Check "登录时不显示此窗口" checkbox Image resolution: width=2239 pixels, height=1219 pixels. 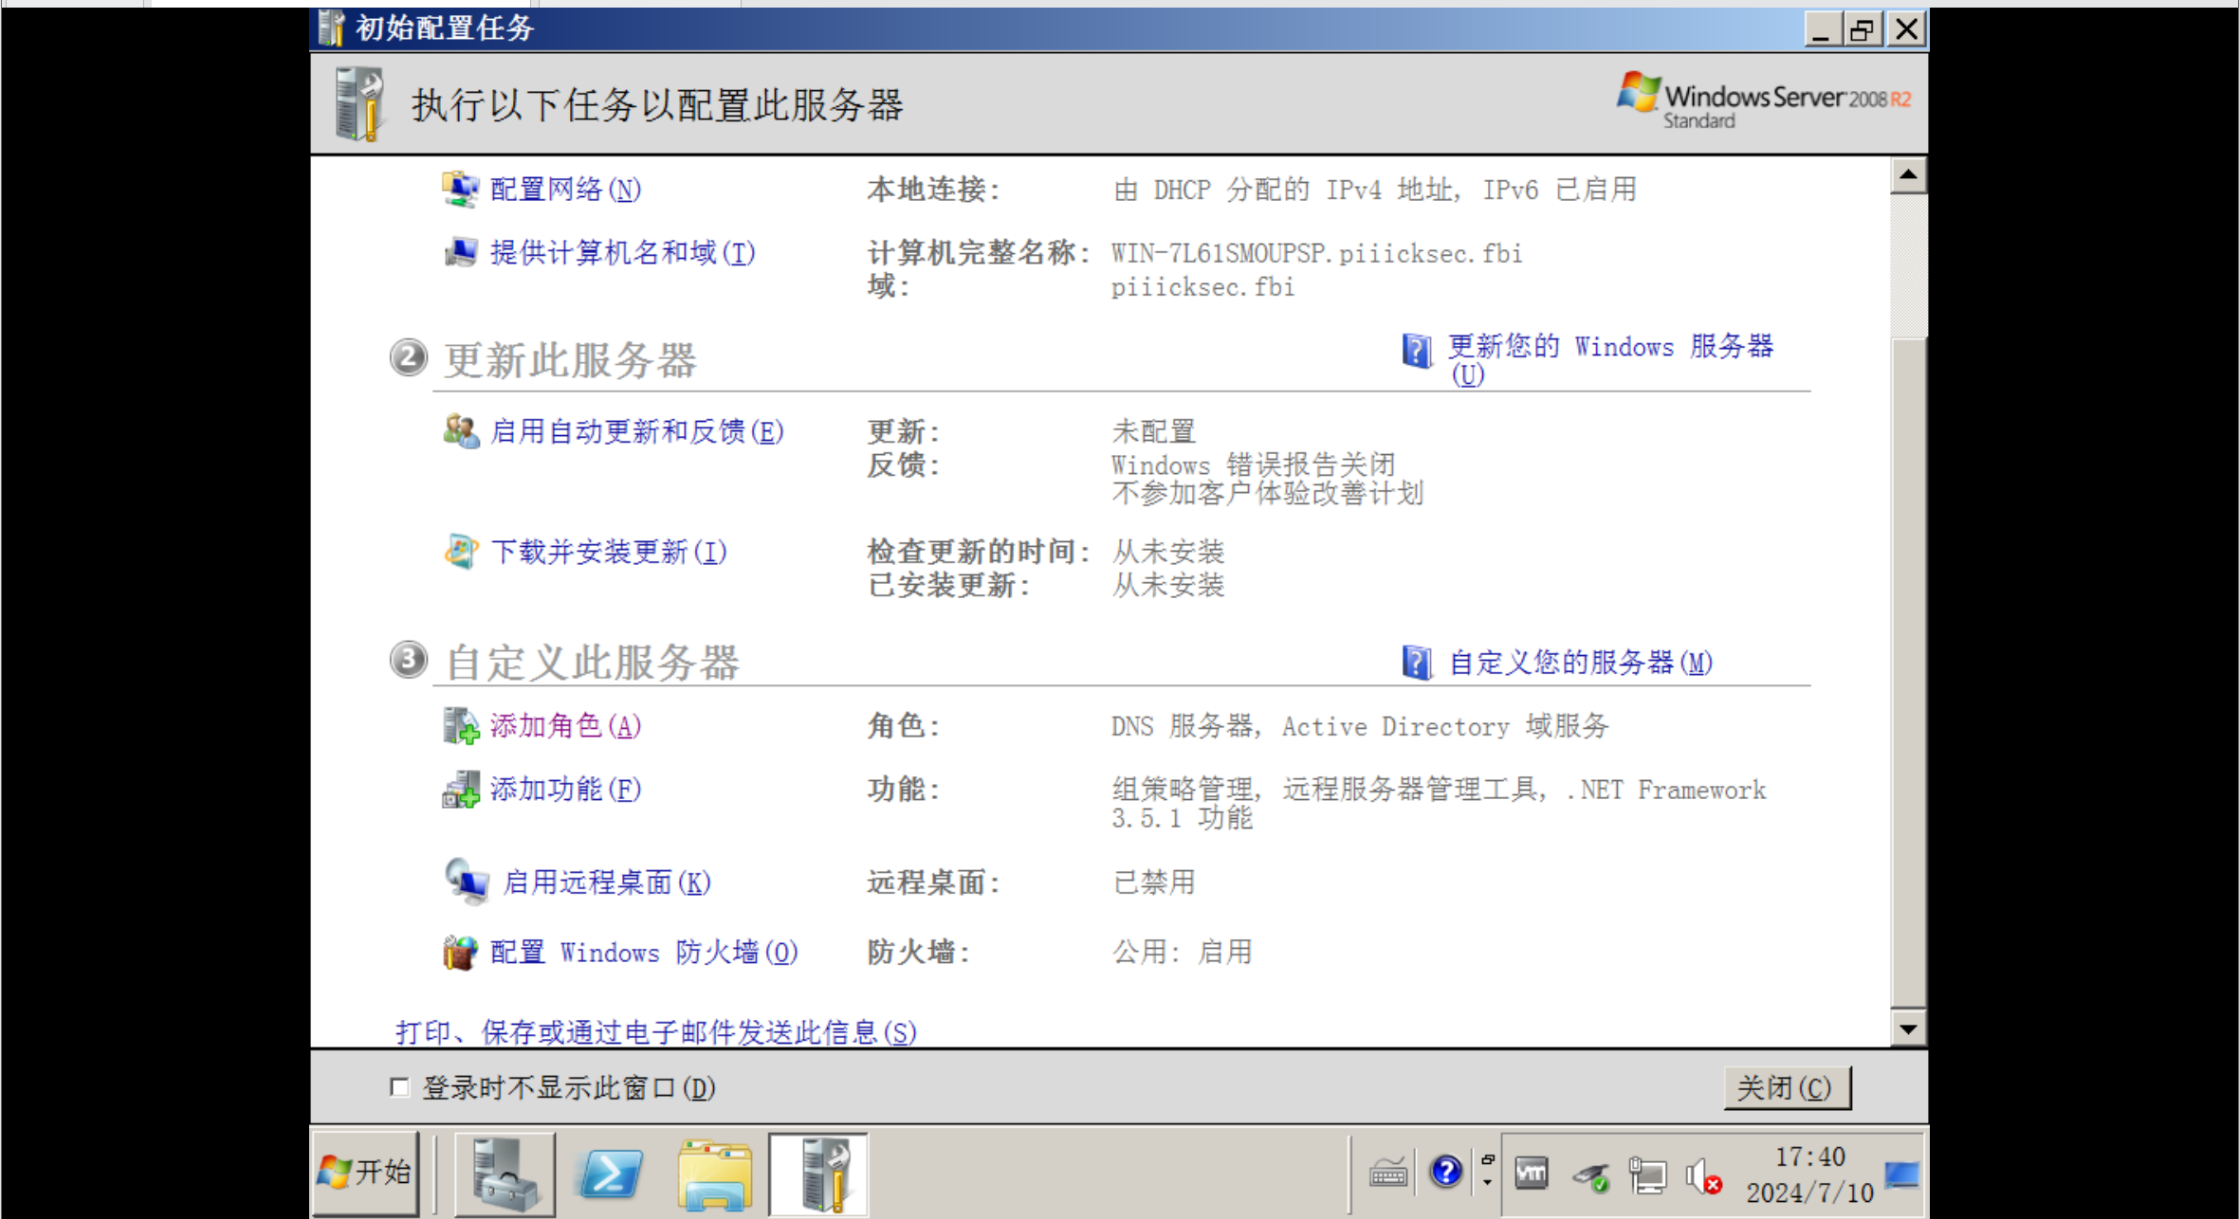point(399,1087)
